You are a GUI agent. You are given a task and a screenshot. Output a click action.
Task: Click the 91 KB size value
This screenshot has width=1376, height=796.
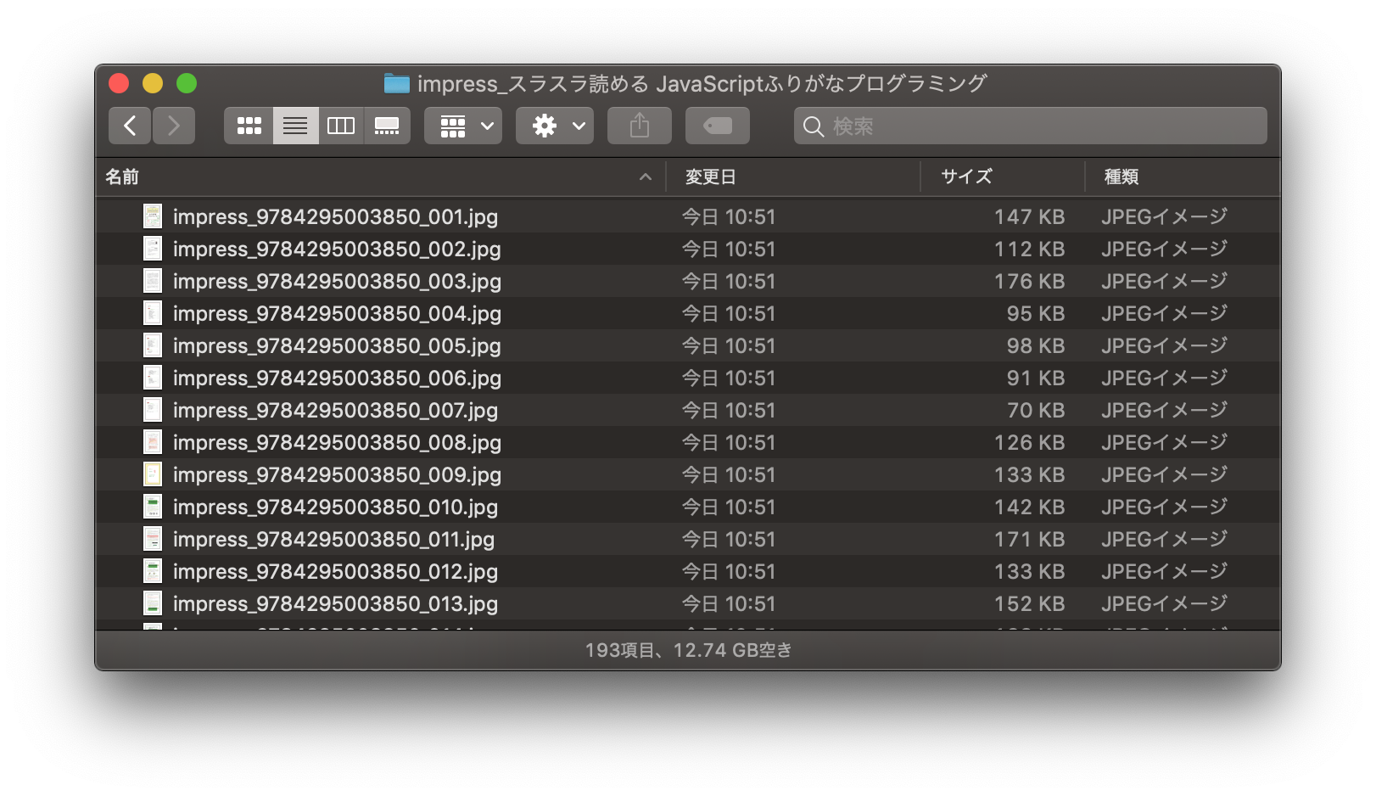click(1036, 378)
